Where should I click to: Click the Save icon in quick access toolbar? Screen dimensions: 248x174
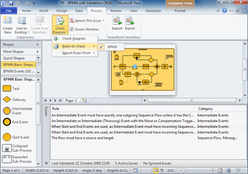(x=11, y=3)
